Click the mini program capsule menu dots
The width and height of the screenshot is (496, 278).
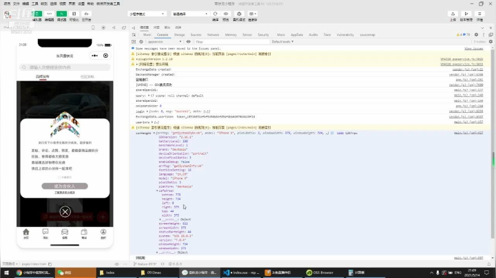pyautogui.click(x=94, y=56)
